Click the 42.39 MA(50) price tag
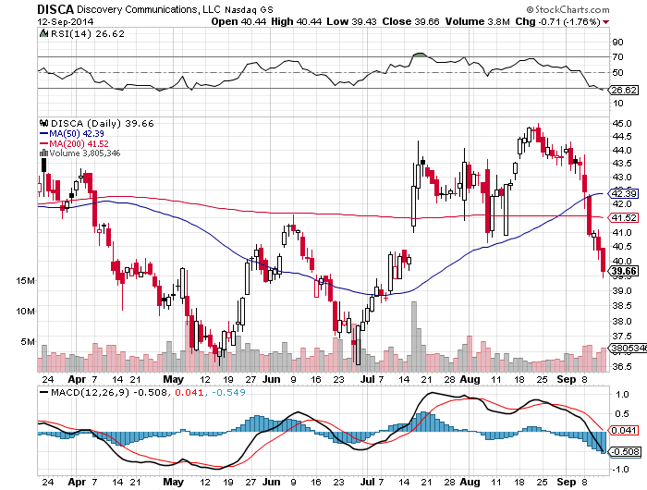Image resolution: width=647 pixels, height=490 pixels. (x=624, y=193)
